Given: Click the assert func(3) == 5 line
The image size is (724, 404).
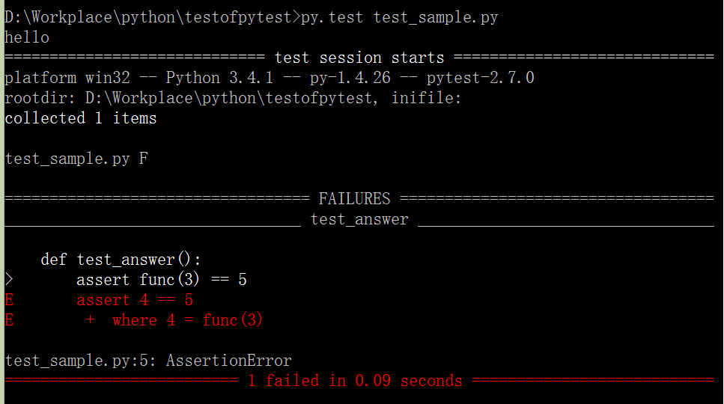Looking at the screenshot, I should tap(162, 280).
